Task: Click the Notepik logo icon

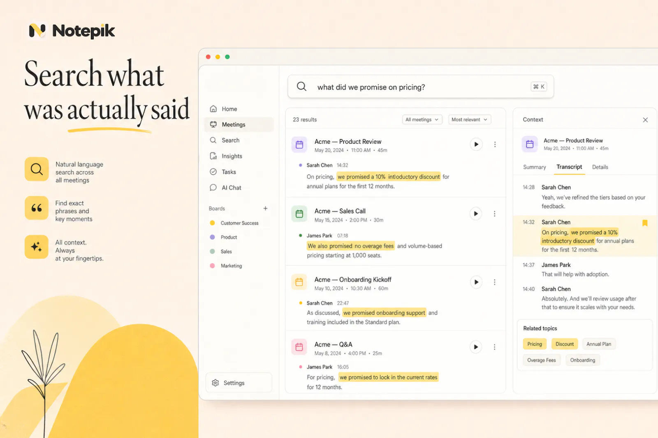Action: click(37, 30)
